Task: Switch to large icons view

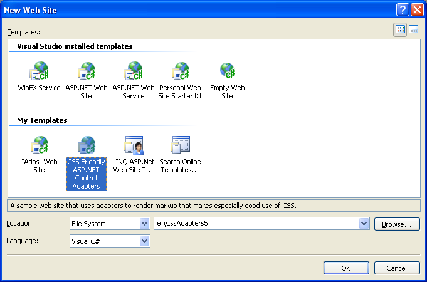Action: click(x=400, y=29)
